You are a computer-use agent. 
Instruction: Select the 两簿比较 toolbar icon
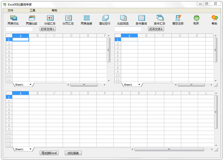[32, 20]
